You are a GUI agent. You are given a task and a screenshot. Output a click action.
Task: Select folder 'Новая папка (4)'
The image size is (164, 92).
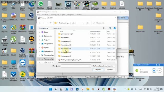pos(66,49)
